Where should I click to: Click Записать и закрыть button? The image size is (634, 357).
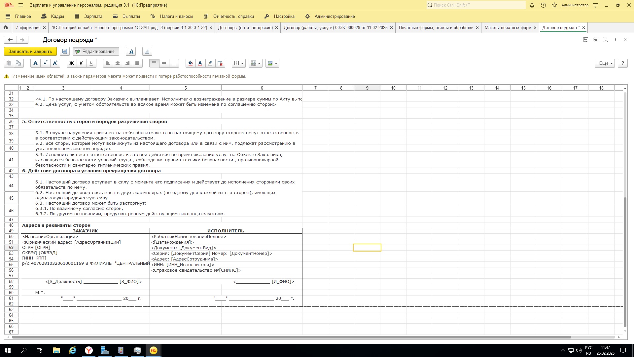point(30,51)
